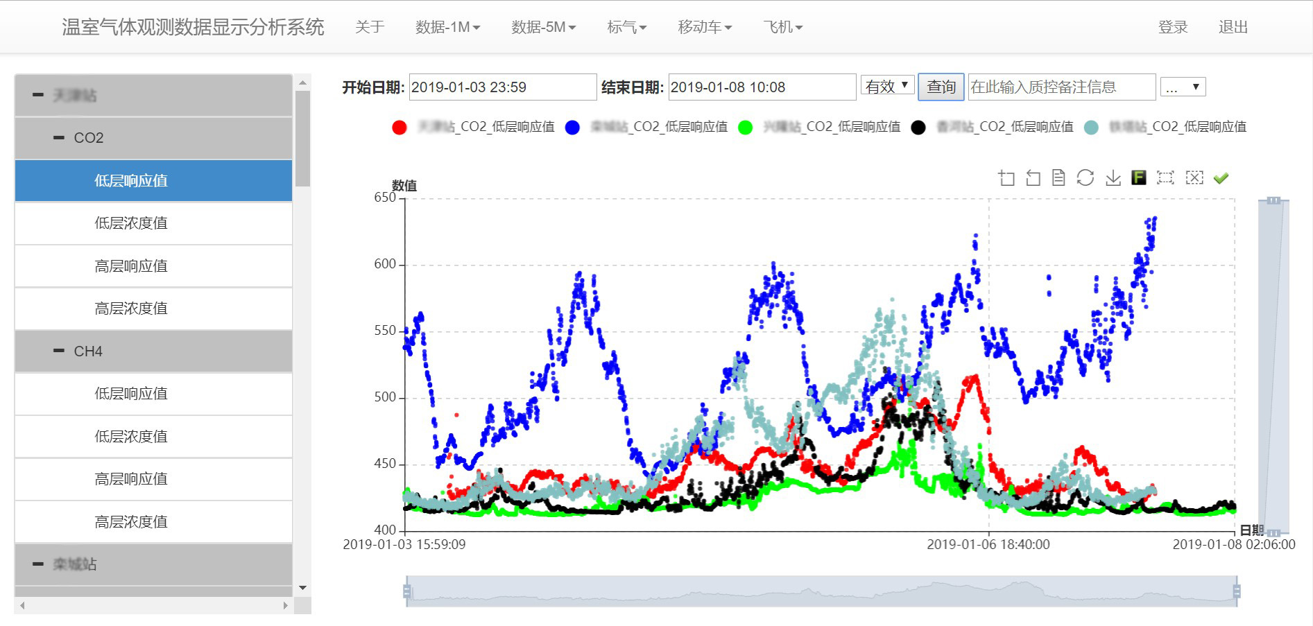
Task: Click the green checkmark icon
Action: tap(1221, 178)
